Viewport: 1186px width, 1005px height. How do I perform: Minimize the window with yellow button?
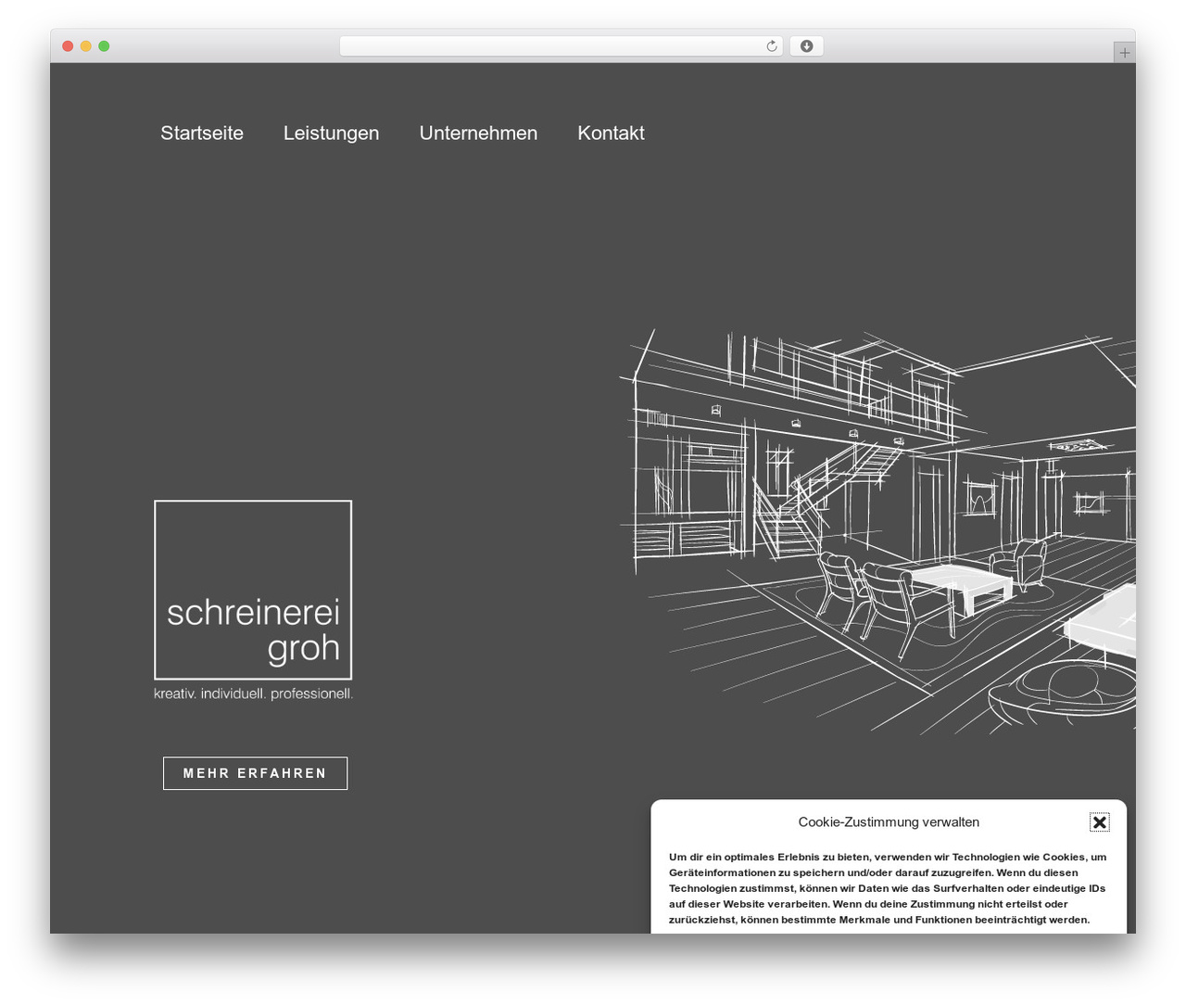[85, 46]
